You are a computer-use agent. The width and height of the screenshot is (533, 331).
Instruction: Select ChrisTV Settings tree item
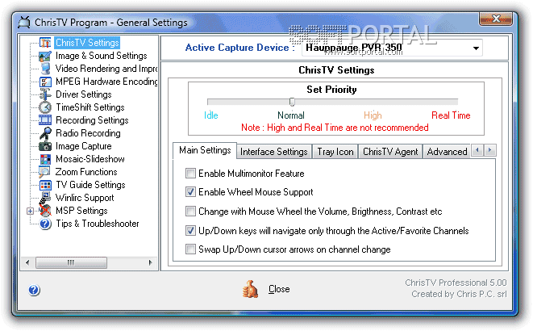pos(87,43)
